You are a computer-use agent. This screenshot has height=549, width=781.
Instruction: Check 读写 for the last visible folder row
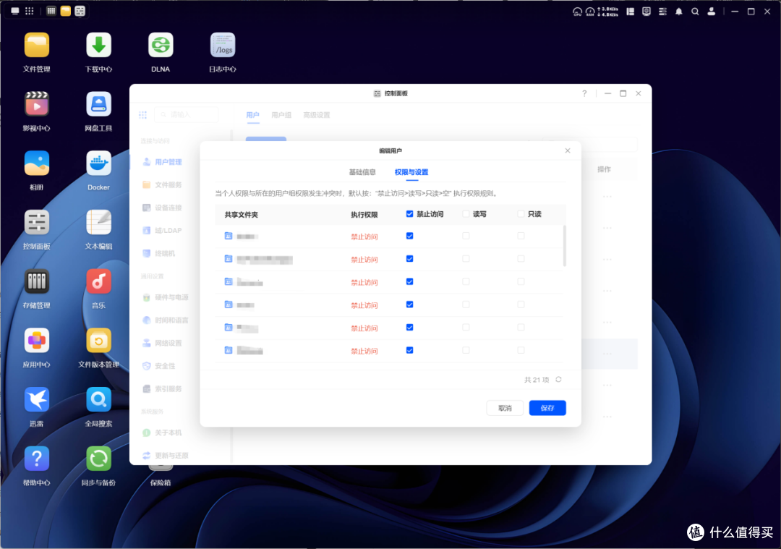click(x=466, y=350)
